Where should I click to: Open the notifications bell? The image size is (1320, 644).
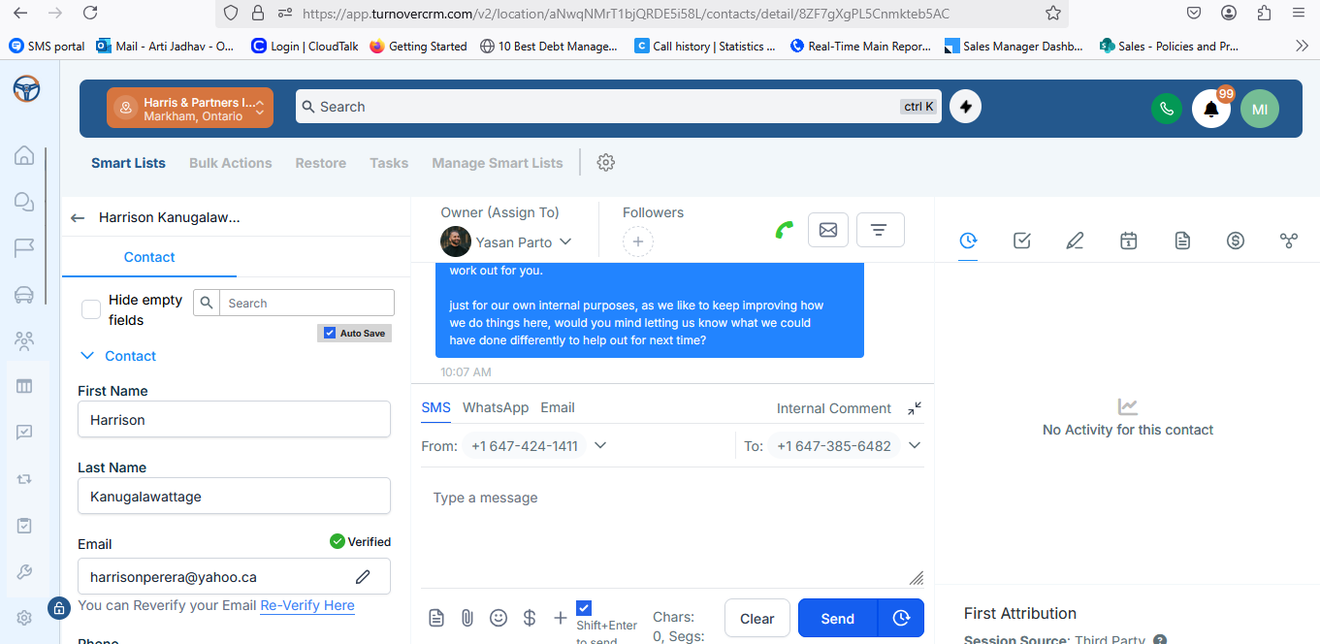pyautogui.click(x=1210, y=110)
